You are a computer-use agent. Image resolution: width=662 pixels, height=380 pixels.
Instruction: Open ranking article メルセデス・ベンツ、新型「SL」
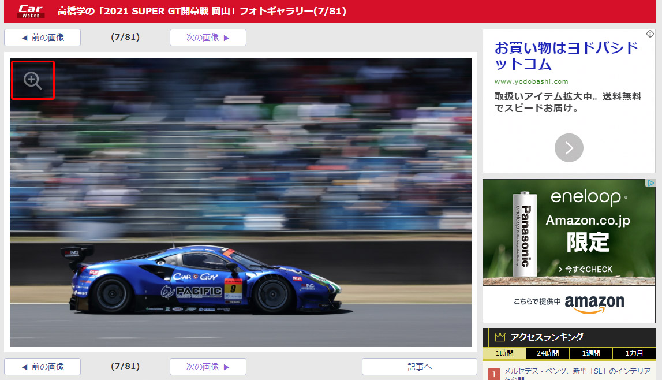point(577,374)
